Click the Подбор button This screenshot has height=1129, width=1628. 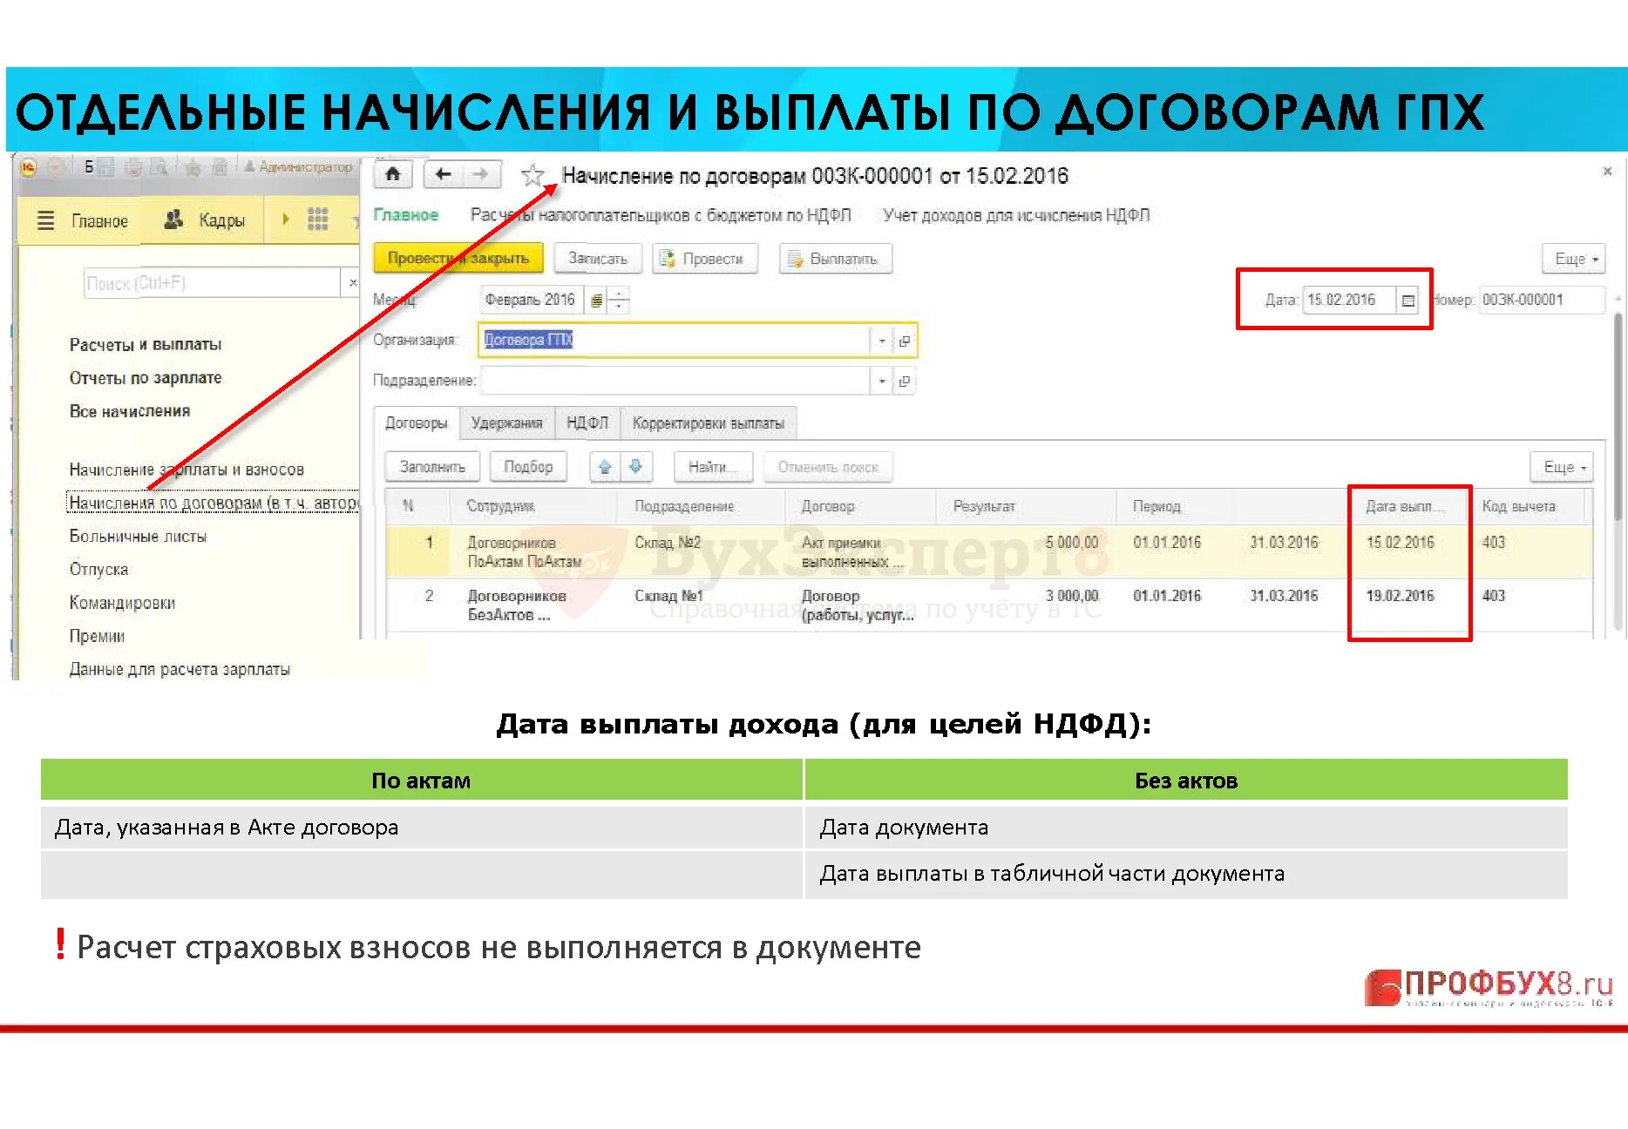tap(528, 467)
